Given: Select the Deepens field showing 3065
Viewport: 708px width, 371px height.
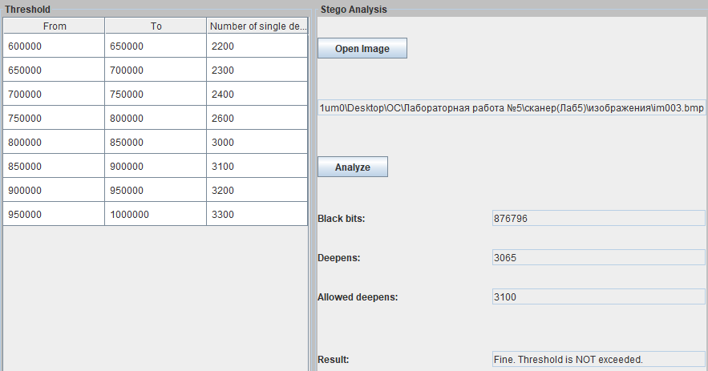Looking at the screenshot, I should point(599,258).
